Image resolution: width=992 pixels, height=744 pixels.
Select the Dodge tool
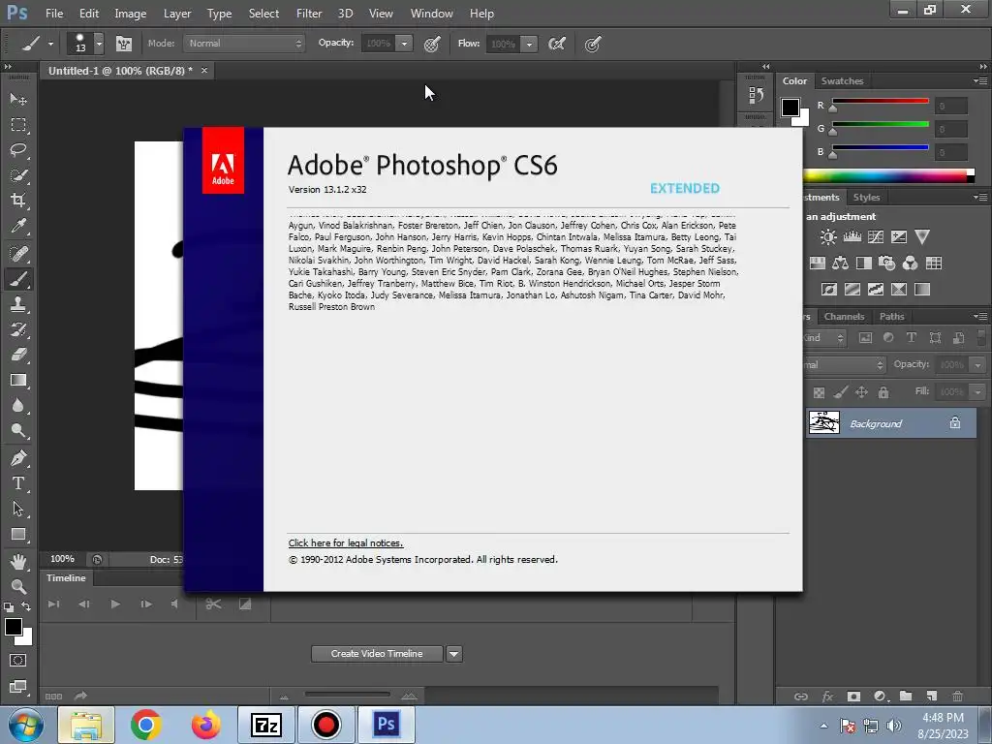point(17,431)
